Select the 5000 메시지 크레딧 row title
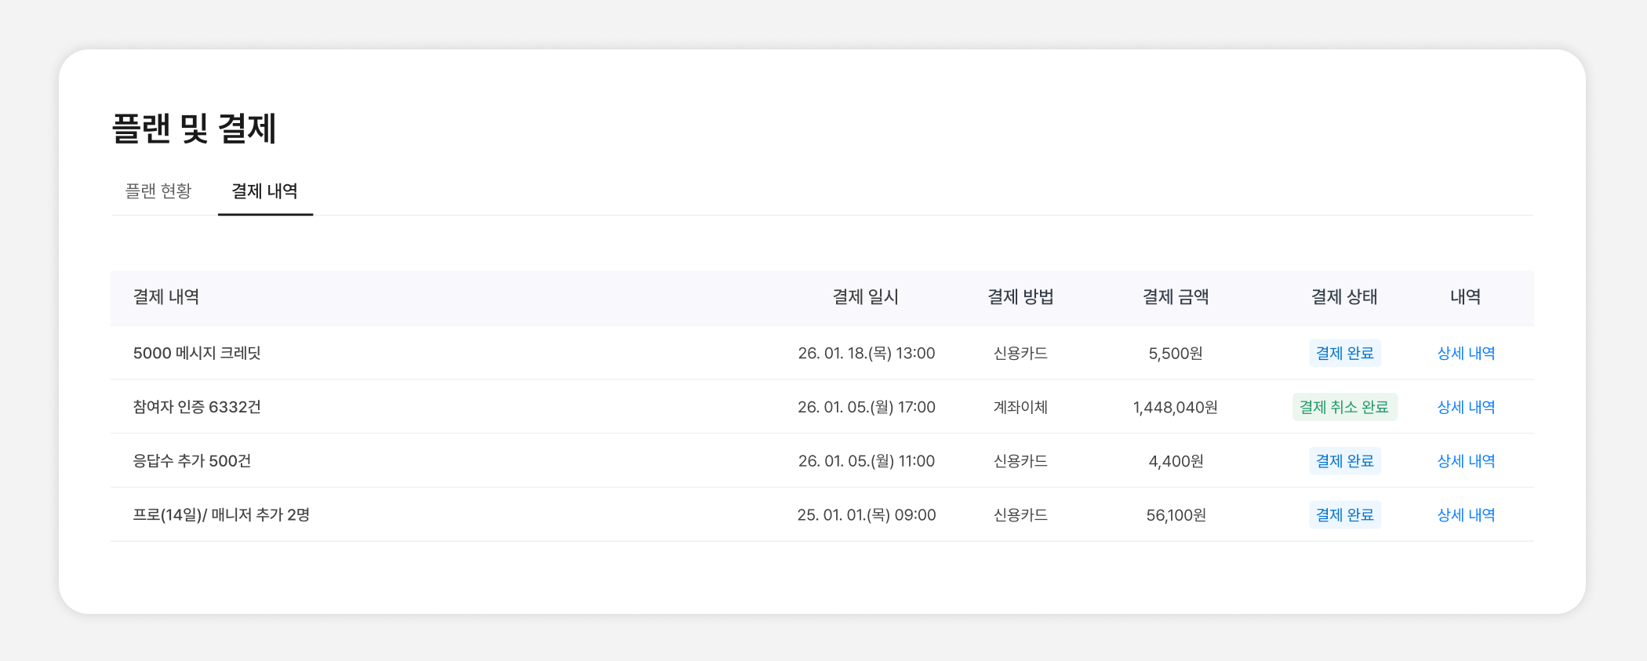The width and height of the screenshot is (1647, 661). 197,354
